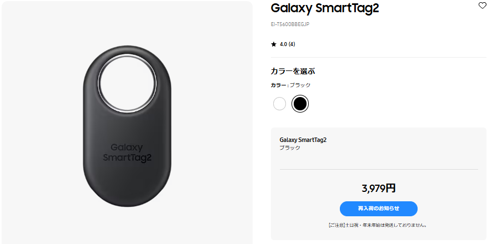
Task: Click the 3,979円 price
Action: coord(379,188)
